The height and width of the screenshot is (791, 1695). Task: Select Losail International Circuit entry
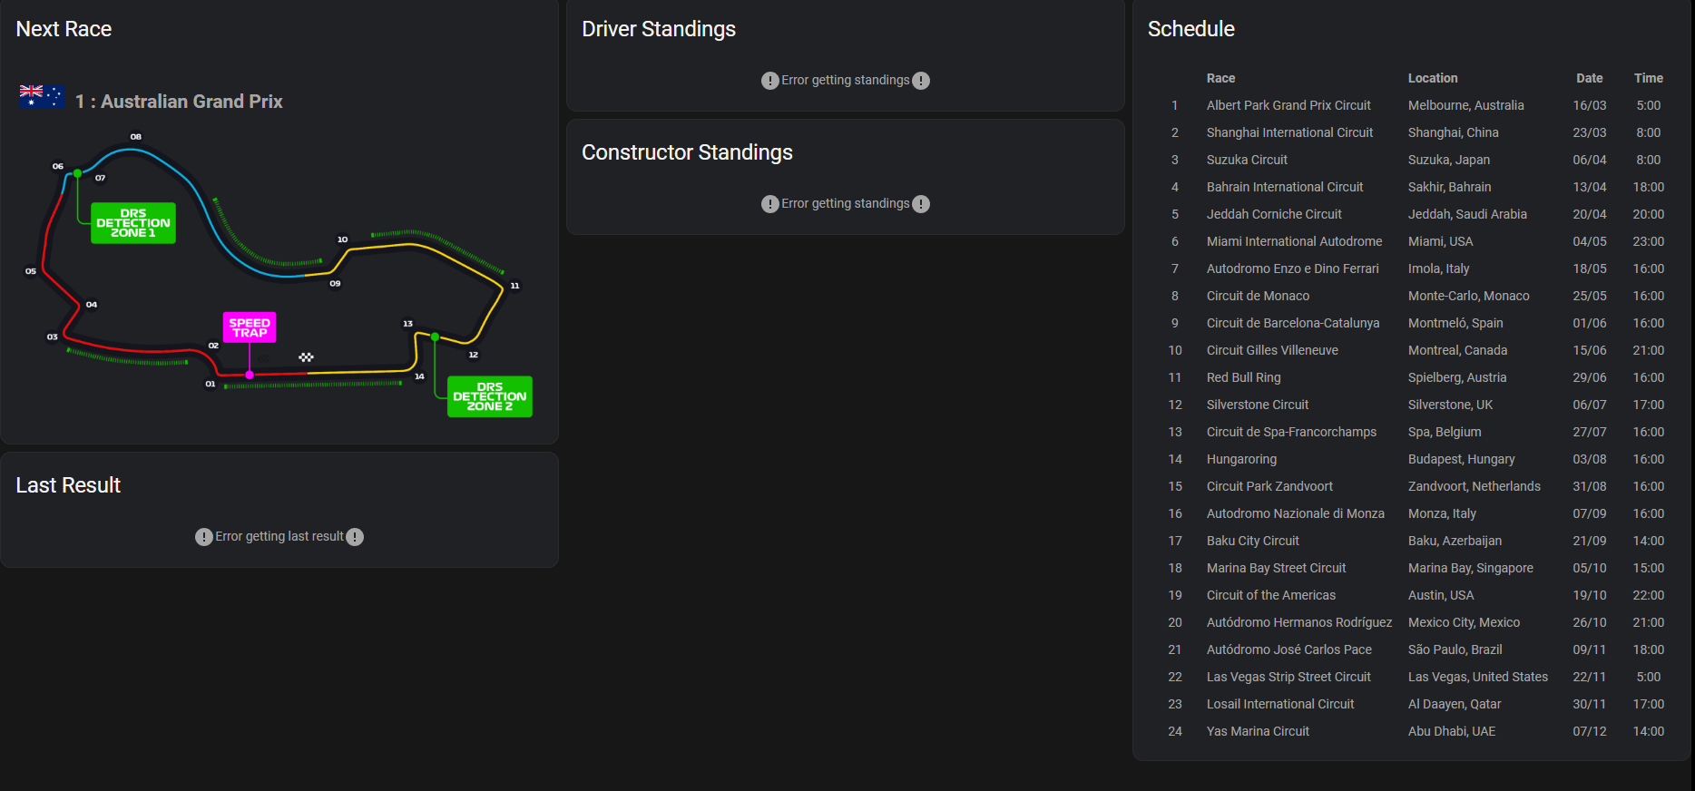click(x=1279, y=704)
